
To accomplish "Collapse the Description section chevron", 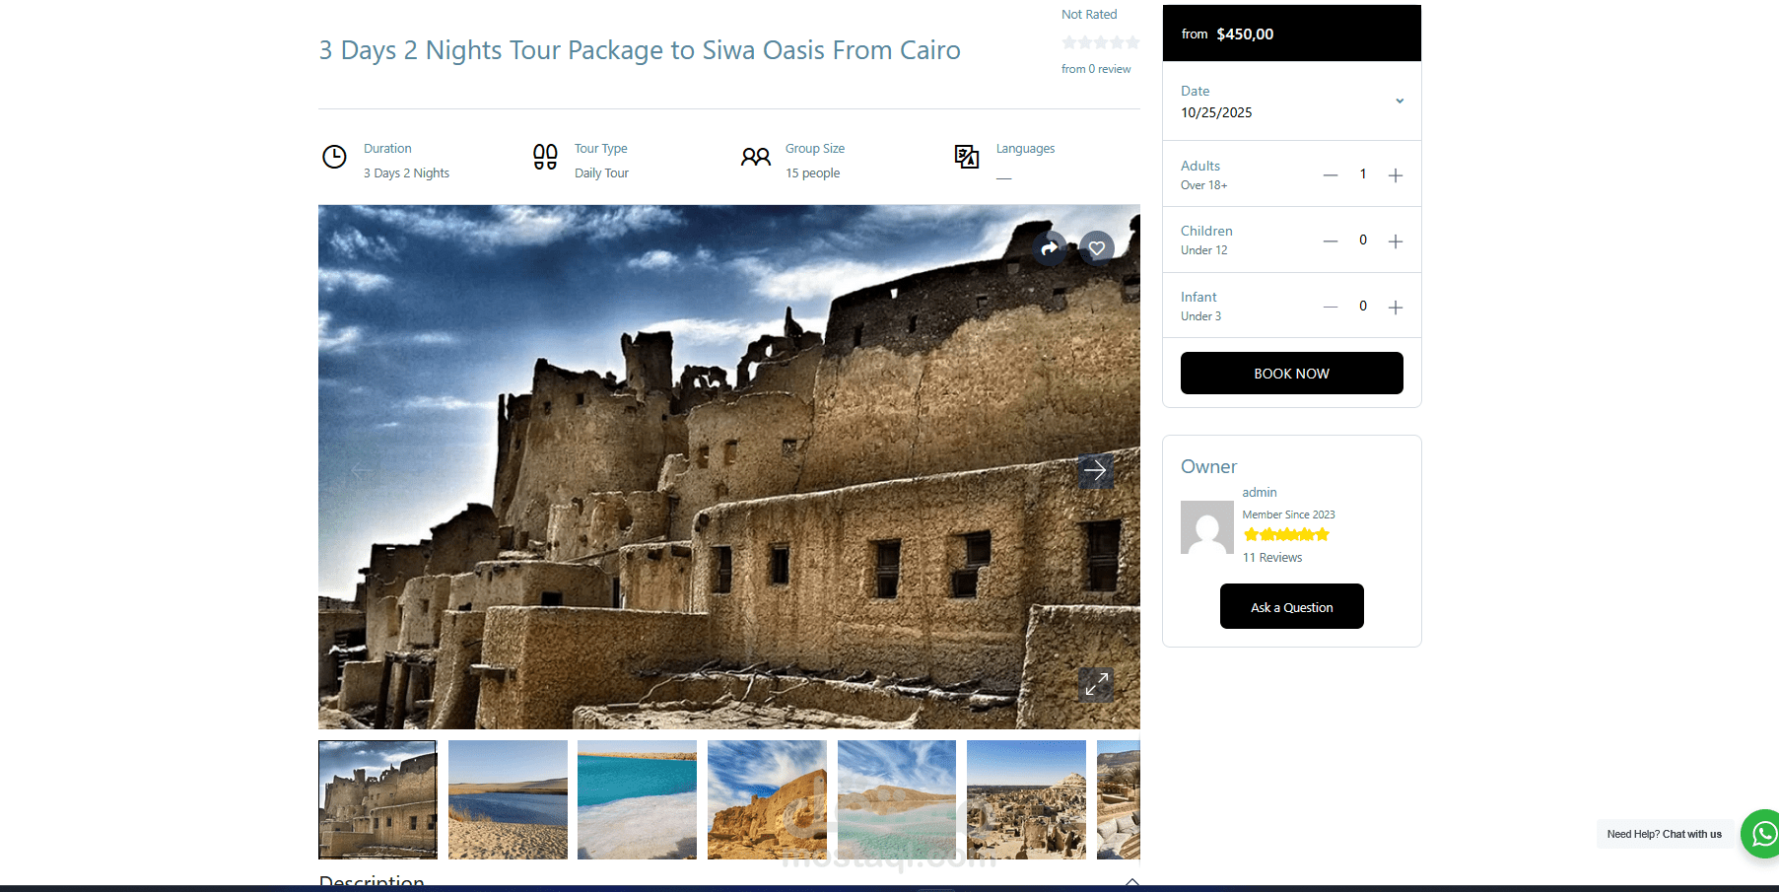I will click(1132, 882).
